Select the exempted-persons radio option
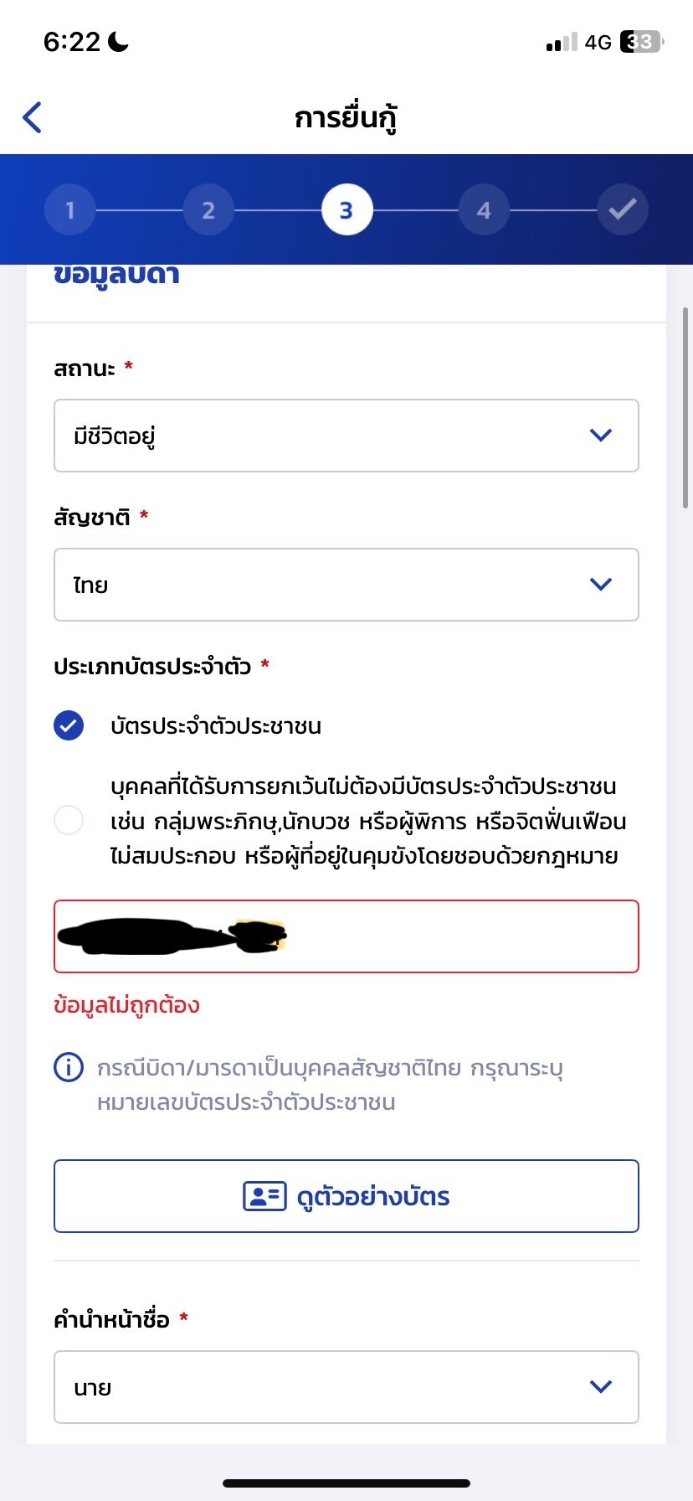693x1501 pixels. (69, 820)
